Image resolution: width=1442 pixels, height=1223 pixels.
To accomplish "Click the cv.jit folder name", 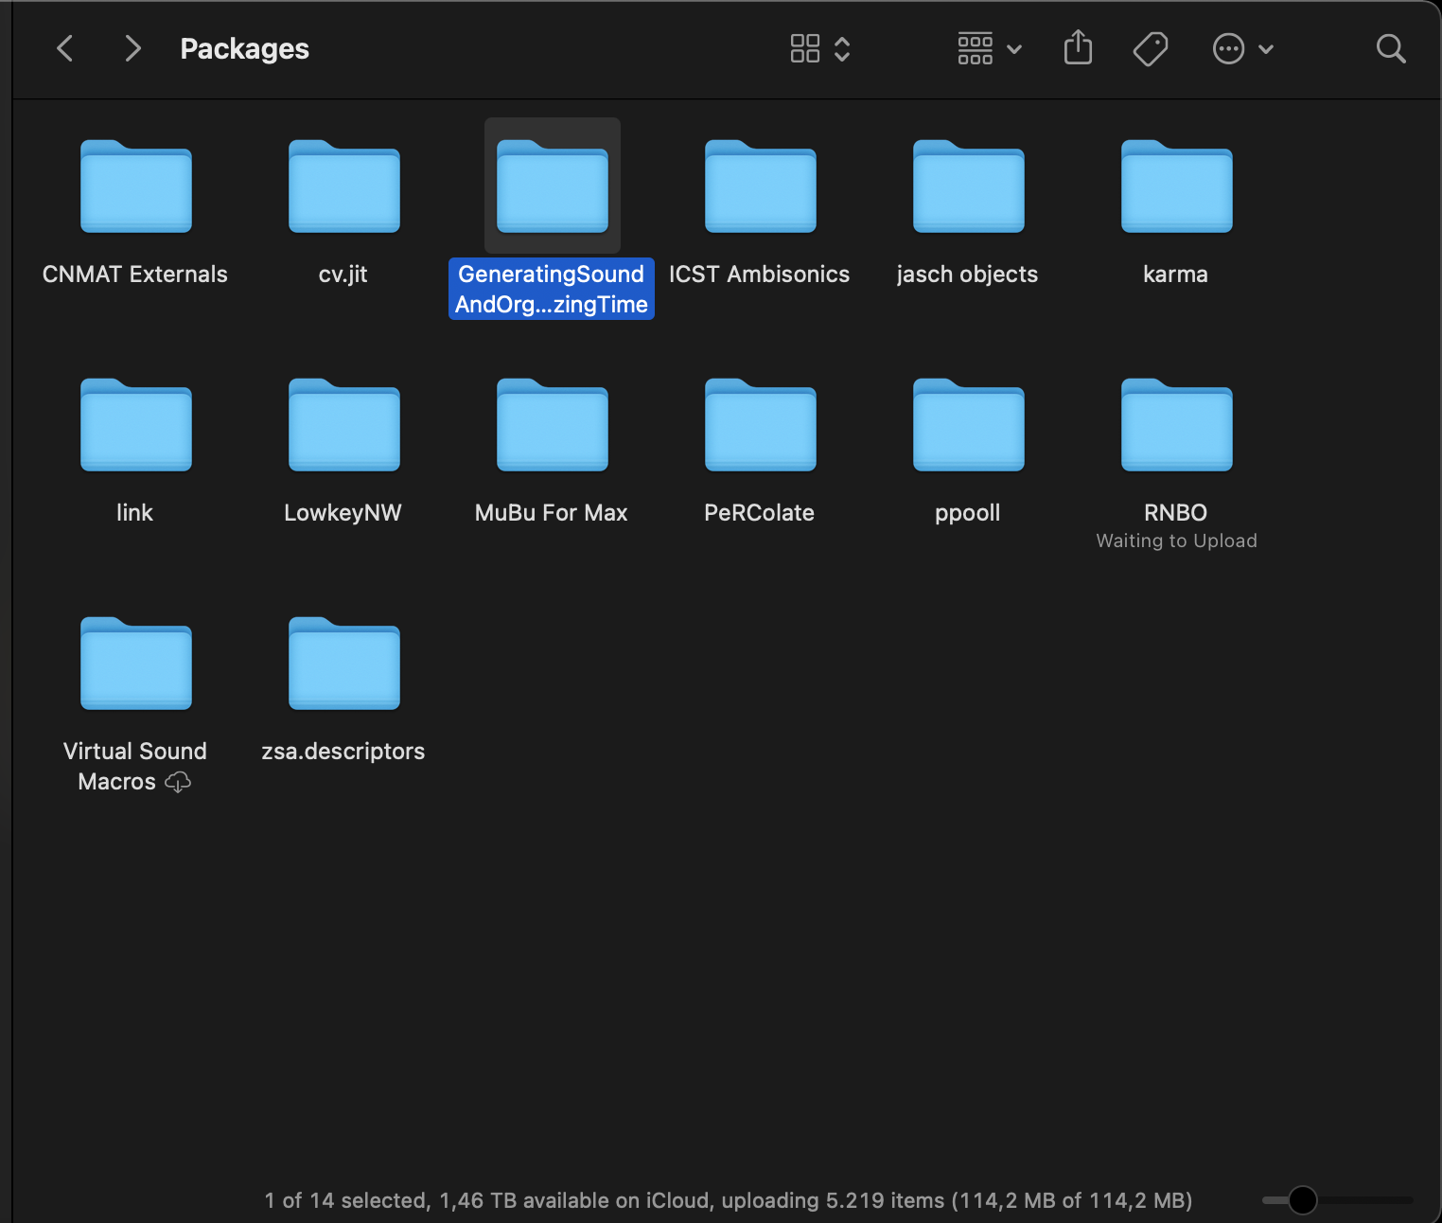I will click(343, 275).
